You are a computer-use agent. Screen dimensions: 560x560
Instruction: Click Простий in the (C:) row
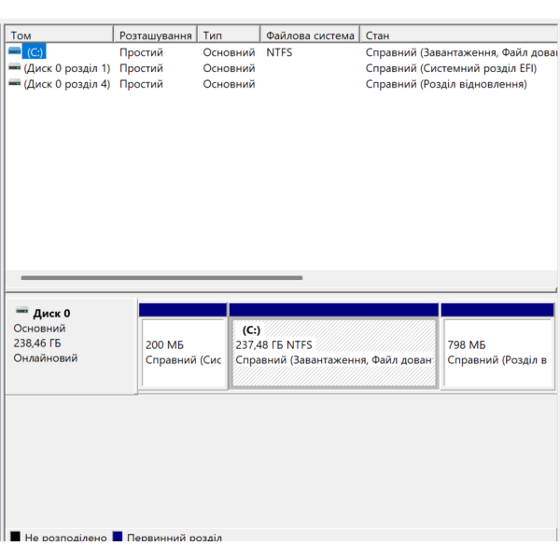[141, 52]
